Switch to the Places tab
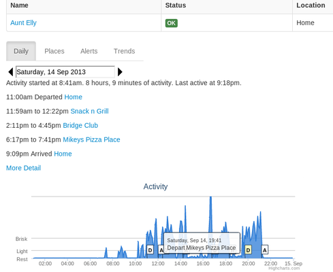 [54, 51]
